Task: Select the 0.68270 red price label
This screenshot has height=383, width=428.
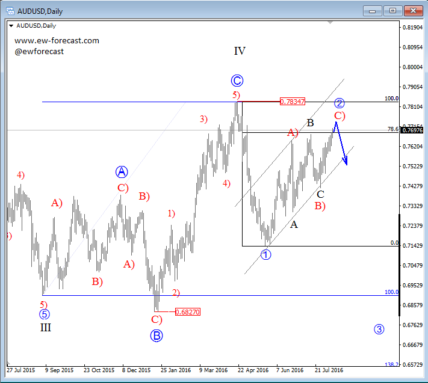Action: [x=187, y=312]
